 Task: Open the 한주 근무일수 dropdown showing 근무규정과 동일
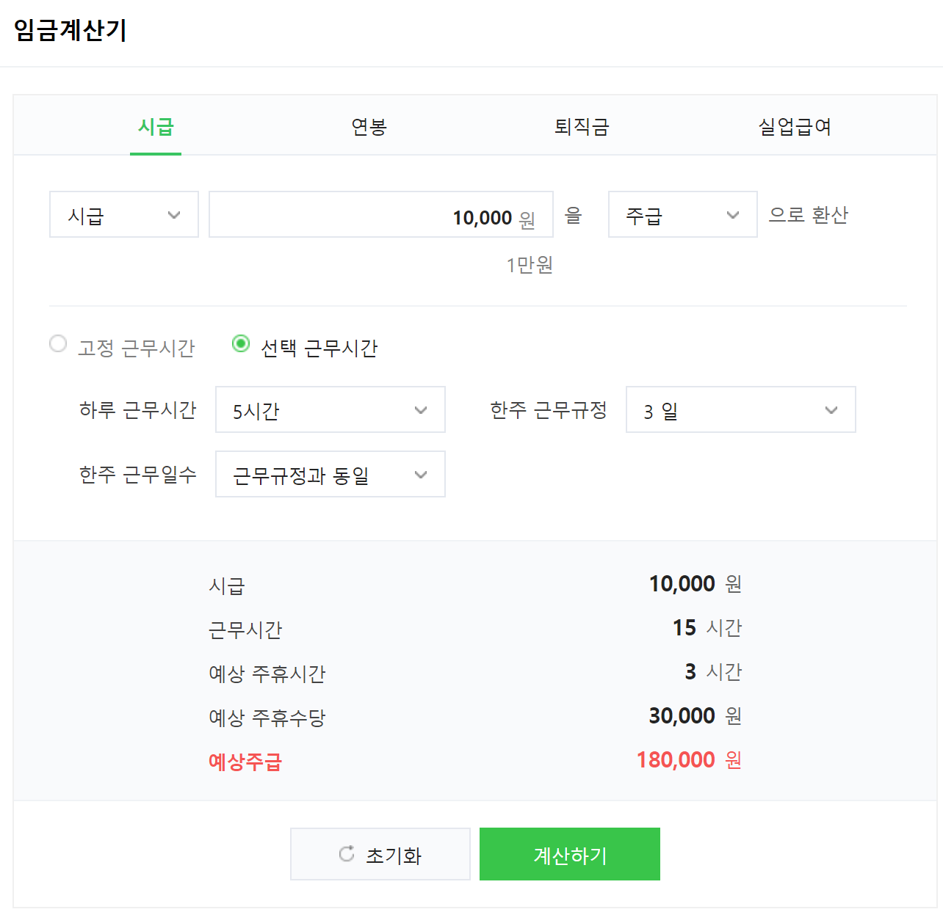pyautogui.click(x=330, y=474)
